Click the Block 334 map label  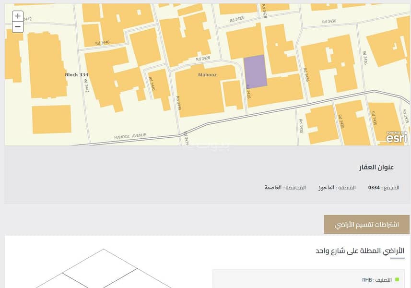[77, 75]
